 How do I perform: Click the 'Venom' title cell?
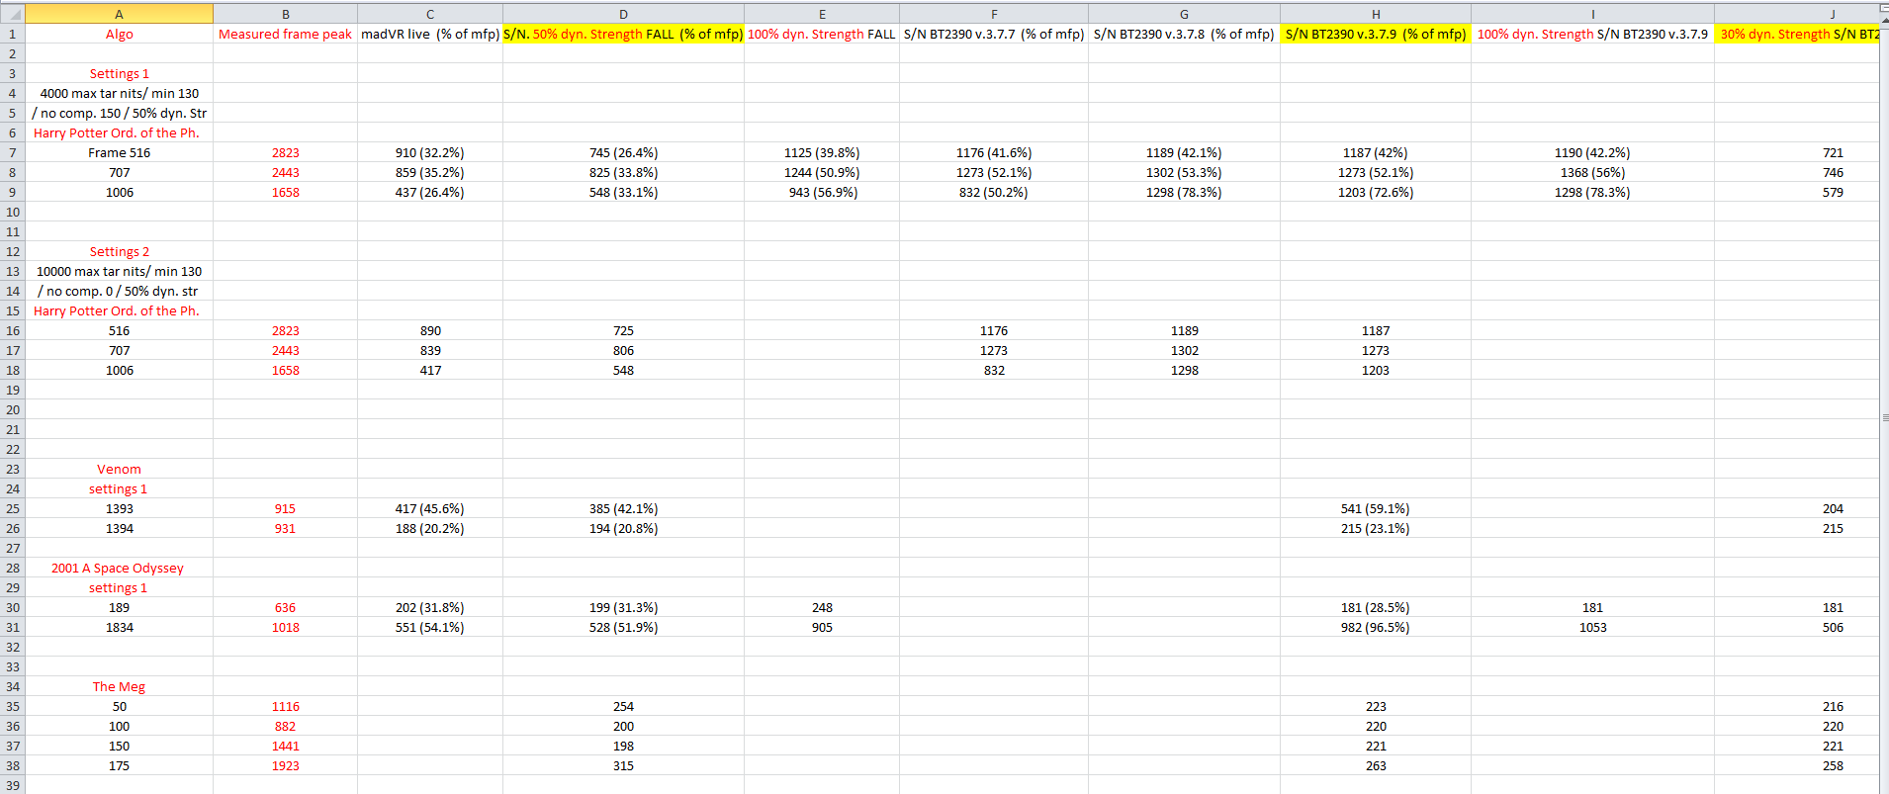click(x=119, y=469)
